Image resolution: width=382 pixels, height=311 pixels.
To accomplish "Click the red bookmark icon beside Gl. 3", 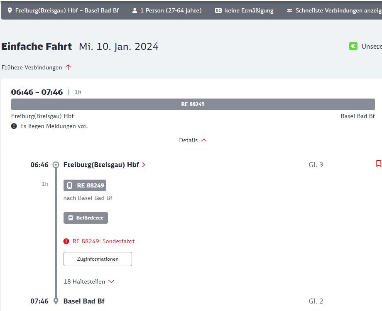I will (x=378, y=164).
